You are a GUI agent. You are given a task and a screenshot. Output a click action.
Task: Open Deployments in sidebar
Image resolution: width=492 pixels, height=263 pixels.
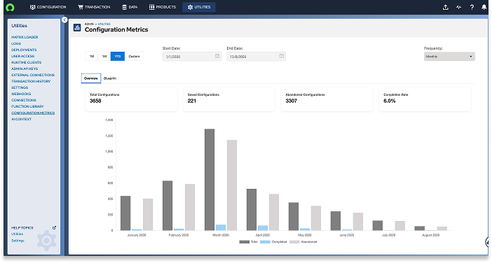click(x=24, y=50)
